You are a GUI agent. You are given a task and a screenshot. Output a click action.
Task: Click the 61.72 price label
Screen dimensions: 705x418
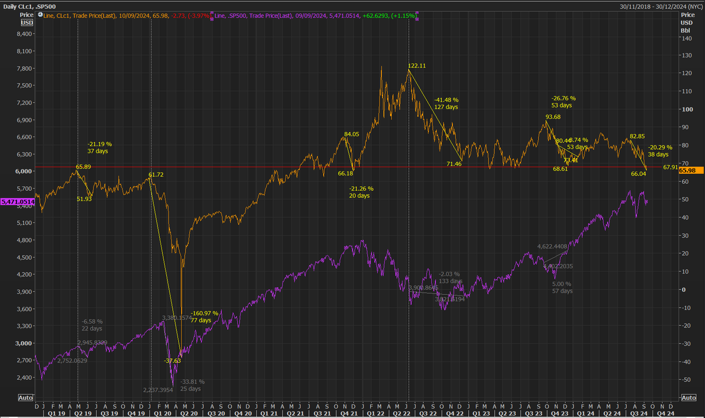coord(156,175)
